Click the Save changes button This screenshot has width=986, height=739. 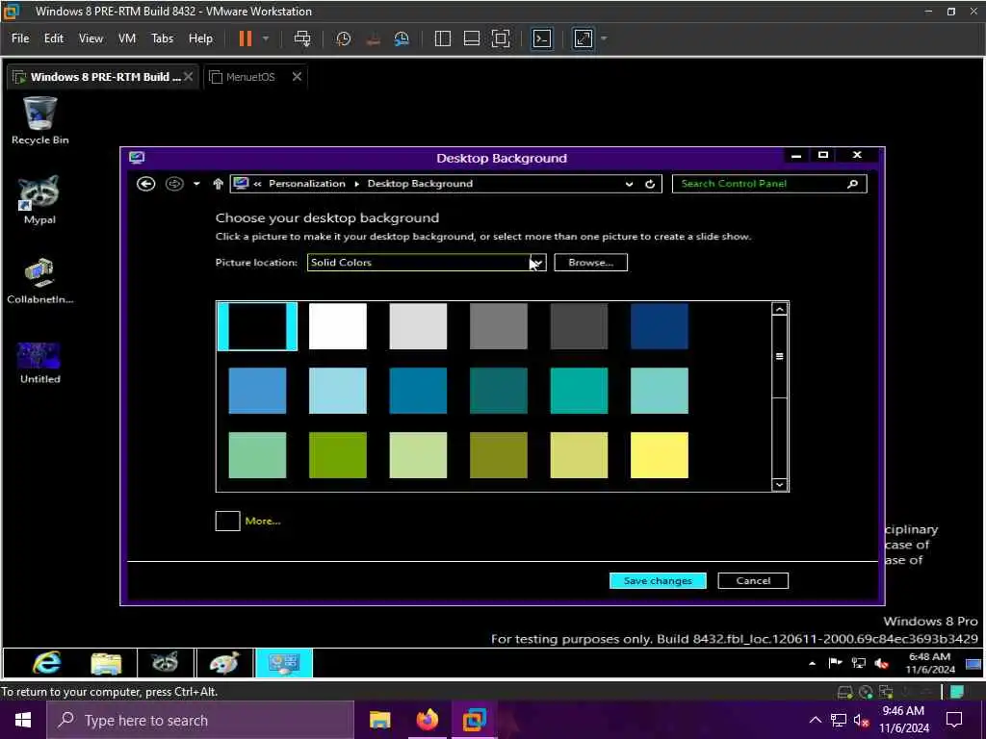pos(658,580)
